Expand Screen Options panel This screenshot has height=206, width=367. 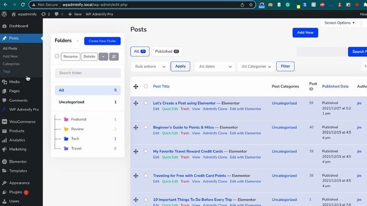tap(339, 23)
